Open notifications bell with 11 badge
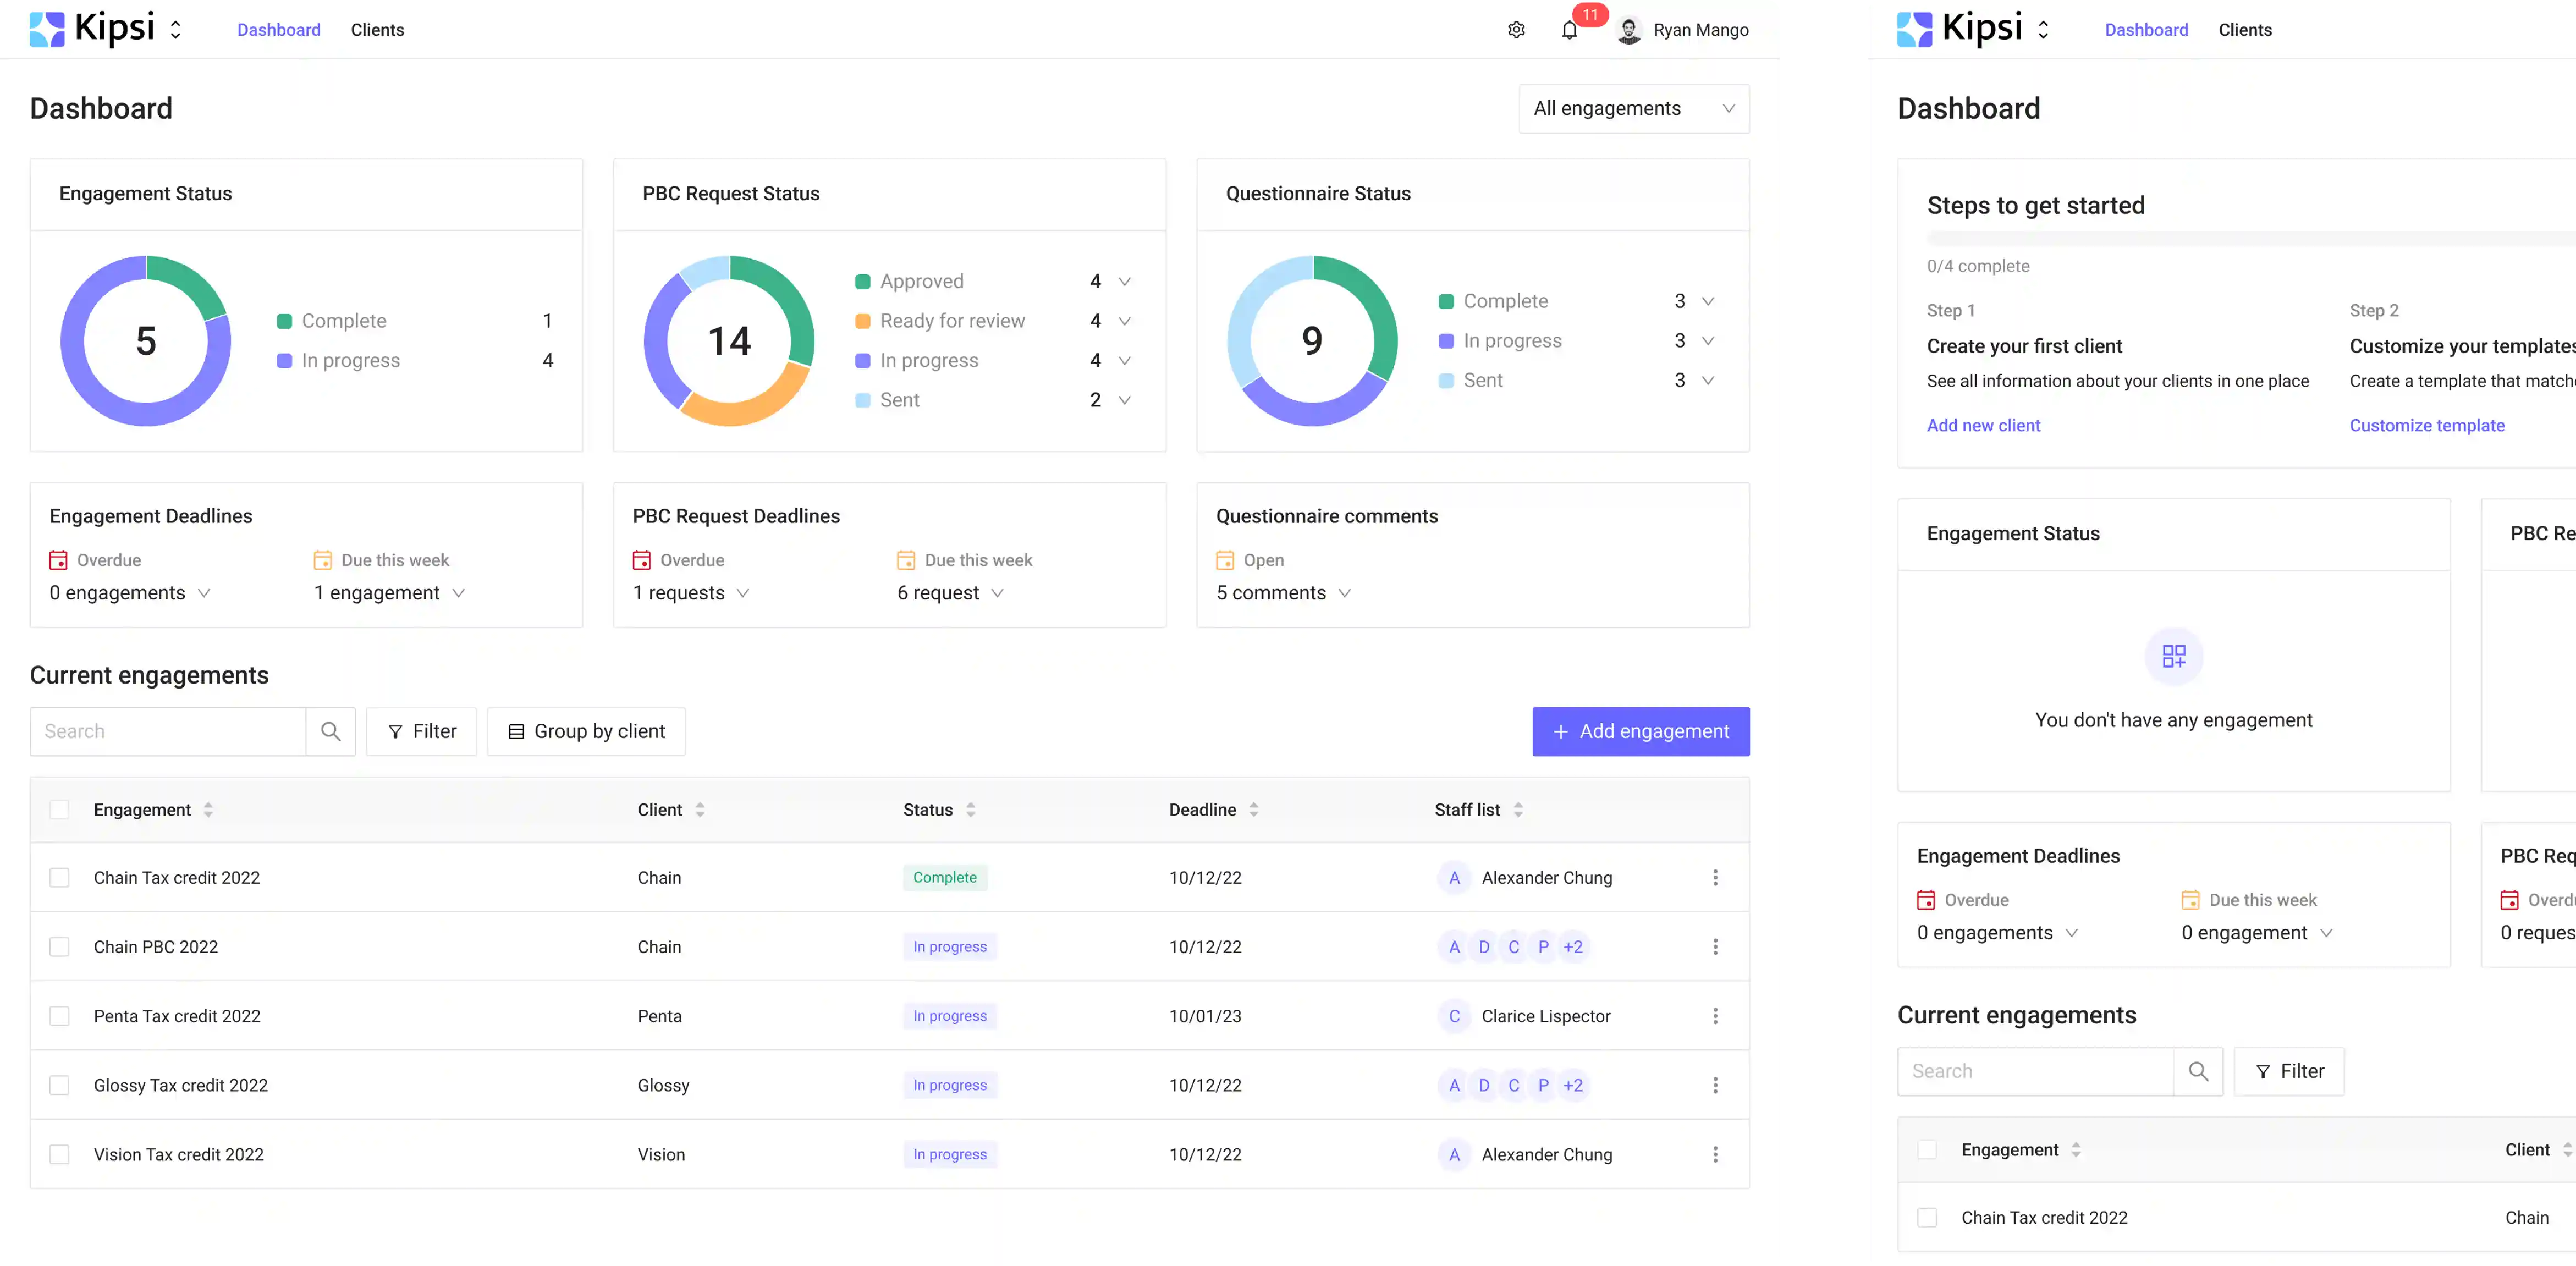2576x1266 pixels. coord(1570,30)
